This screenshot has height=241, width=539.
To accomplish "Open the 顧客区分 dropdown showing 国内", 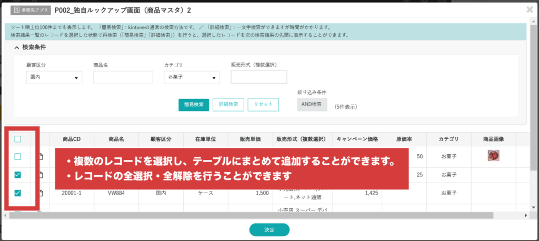I will point(54,78).
